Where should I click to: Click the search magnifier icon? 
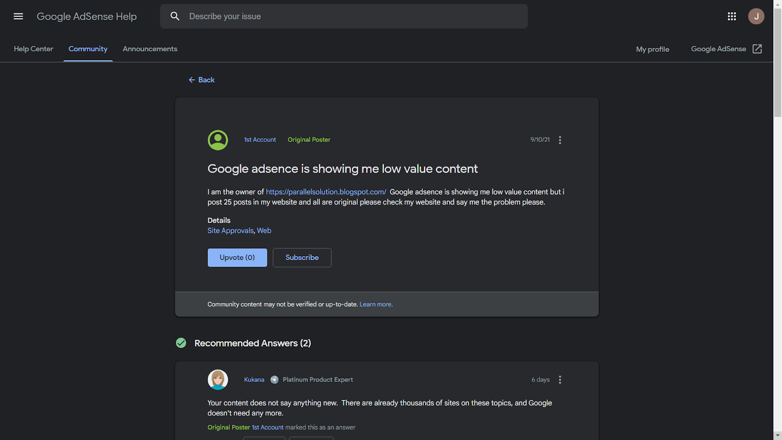coord(175,16)
